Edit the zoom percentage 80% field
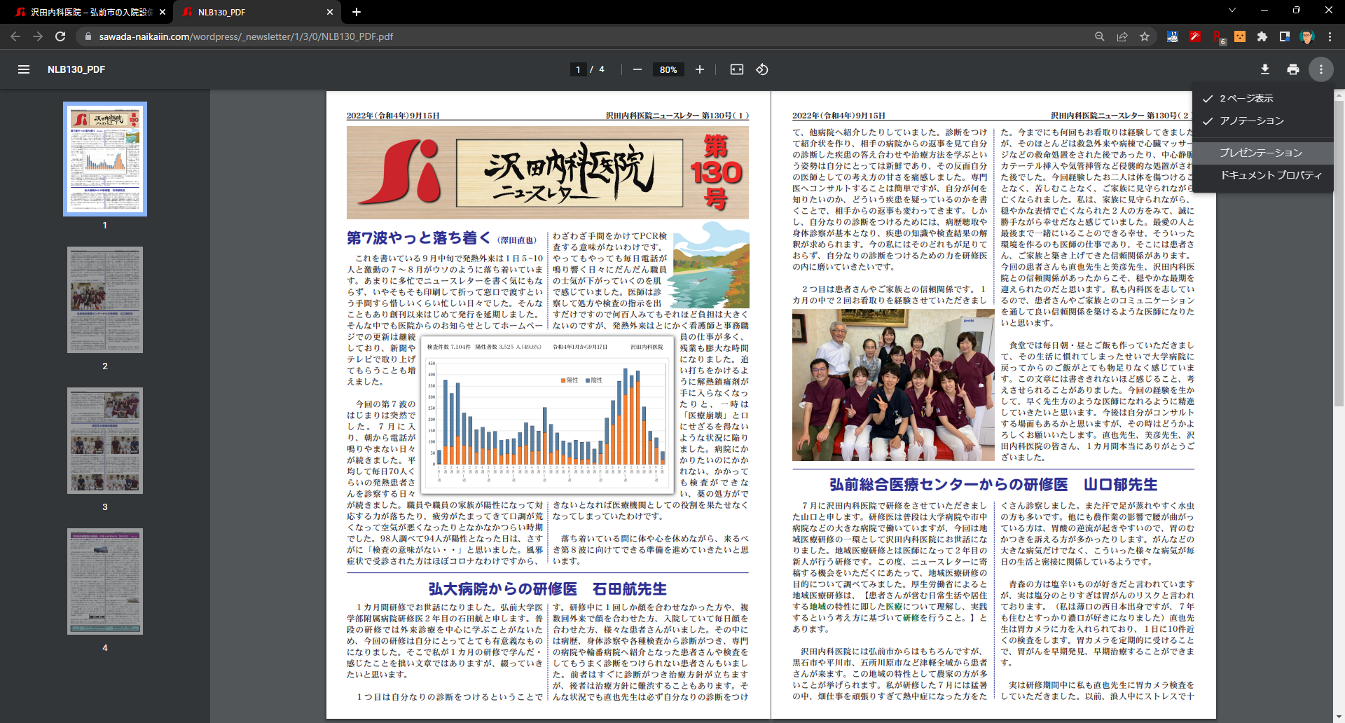The height and width of the screenshot is (723, 1345). point(668,69)
